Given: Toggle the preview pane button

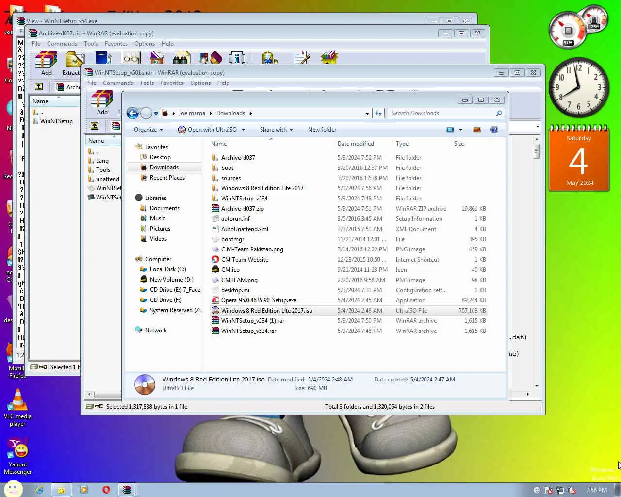Looking at the screenshot, I should click(477, 130).
